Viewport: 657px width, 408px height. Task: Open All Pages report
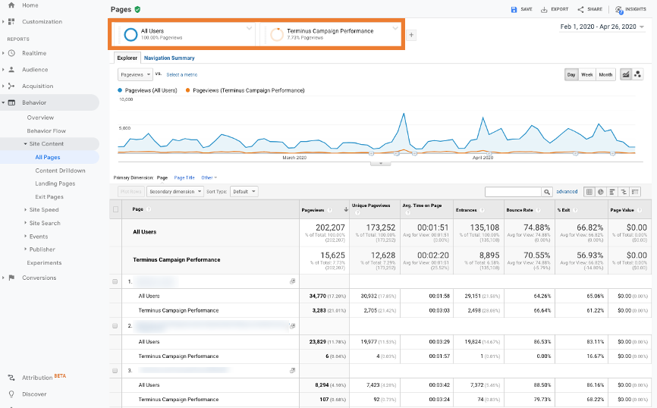48,157
